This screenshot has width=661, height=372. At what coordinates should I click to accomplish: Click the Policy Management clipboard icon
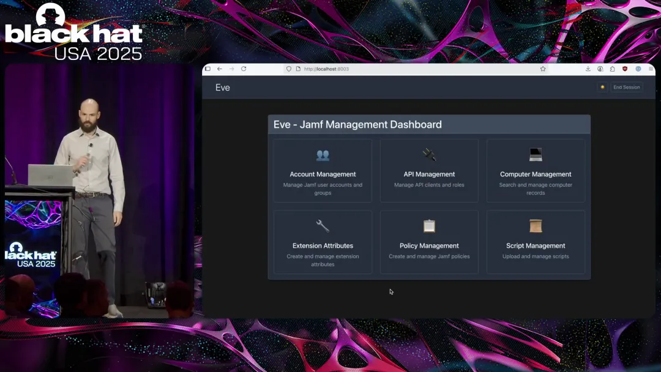coord(429,226)
